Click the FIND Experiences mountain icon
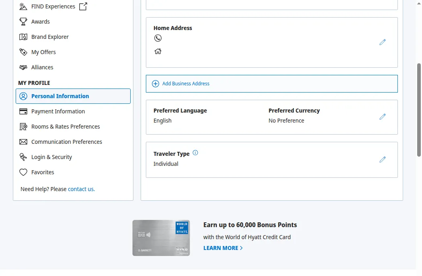Viewport: 422px width, 276px height. (x=23, y=6)
